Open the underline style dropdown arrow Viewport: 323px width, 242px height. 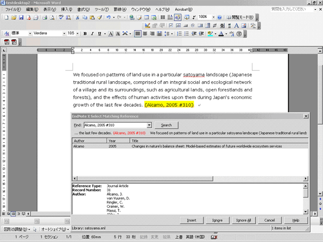105,34
